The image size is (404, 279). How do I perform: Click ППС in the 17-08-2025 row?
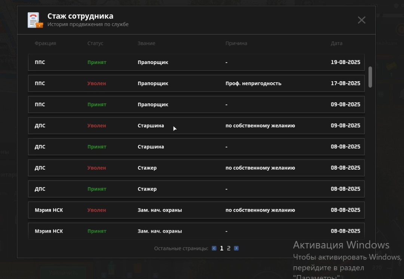(40, 83)
